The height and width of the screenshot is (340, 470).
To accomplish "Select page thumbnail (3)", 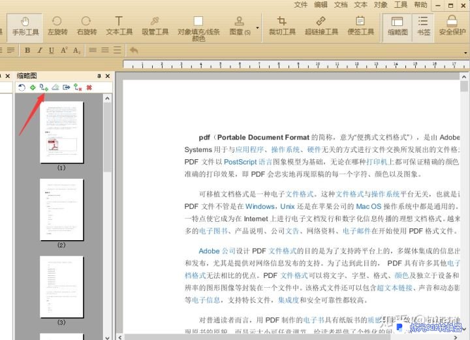I will click(62, 287).
